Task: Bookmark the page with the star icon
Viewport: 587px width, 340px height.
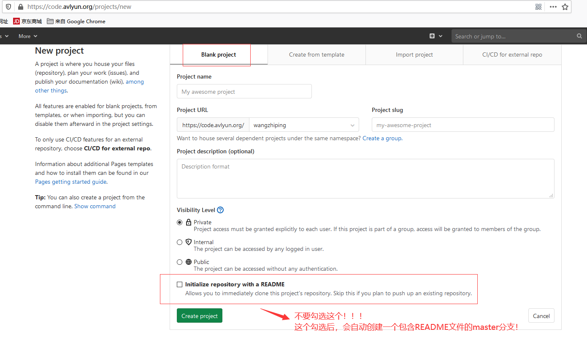Action: coord(565,6)
